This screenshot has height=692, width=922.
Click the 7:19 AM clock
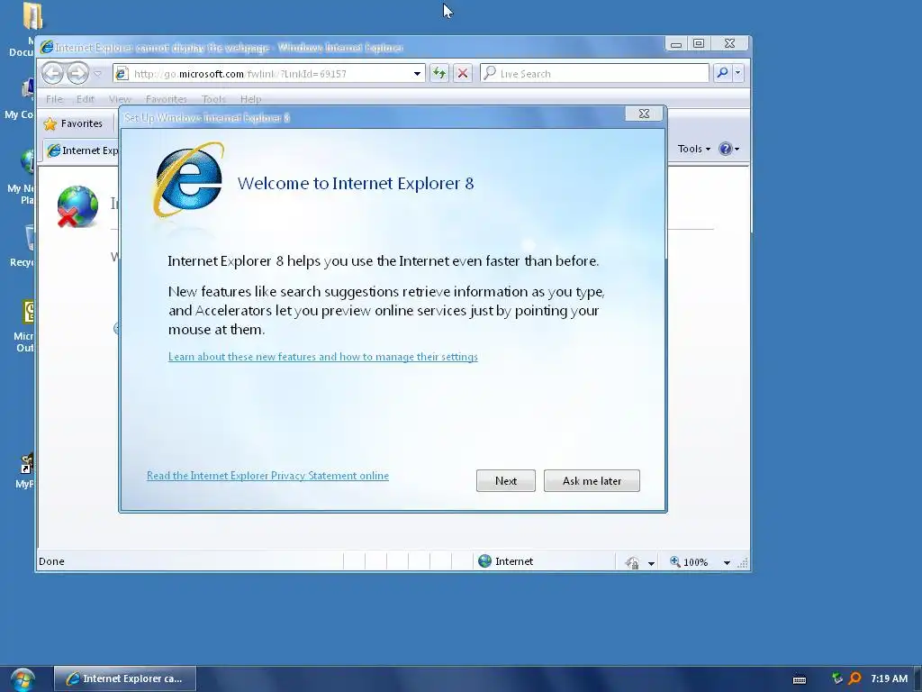889,678
